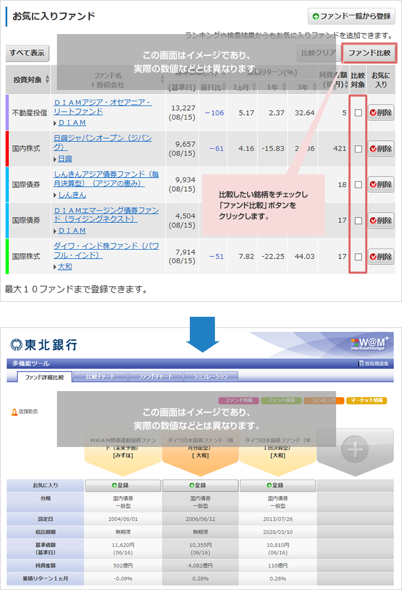Open DIAMエマージング債券ファンド fund link

[x=106, y=215]
